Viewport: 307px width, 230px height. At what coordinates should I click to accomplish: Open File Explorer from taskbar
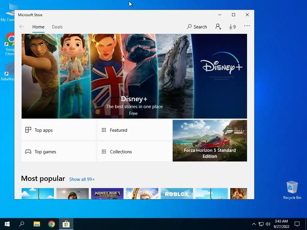37,224
